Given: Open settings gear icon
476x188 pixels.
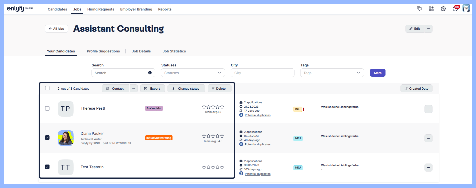Looking at the screenshot, I should (443, 9).
